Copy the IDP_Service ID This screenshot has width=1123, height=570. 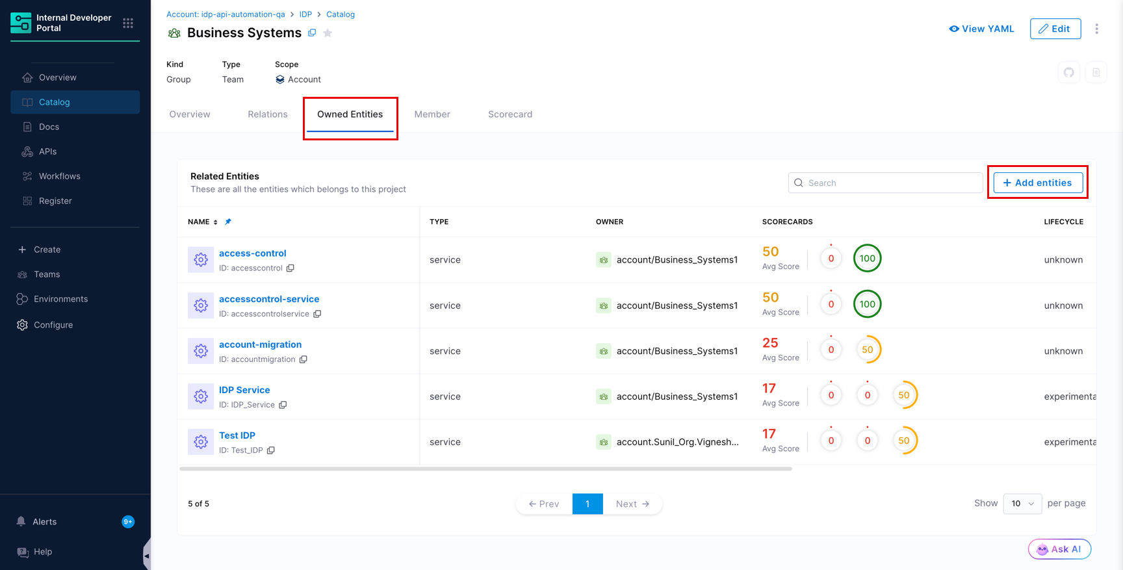(283, 405)
